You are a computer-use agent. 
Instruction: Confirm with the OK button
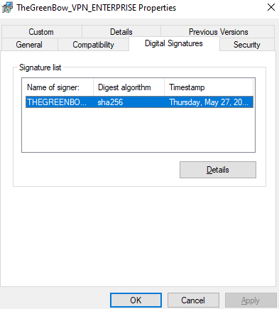coord(136,300)
